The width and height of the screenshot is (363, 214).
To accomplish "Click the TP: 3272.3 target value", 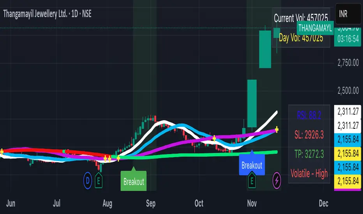I will click(x=309, y=154).
